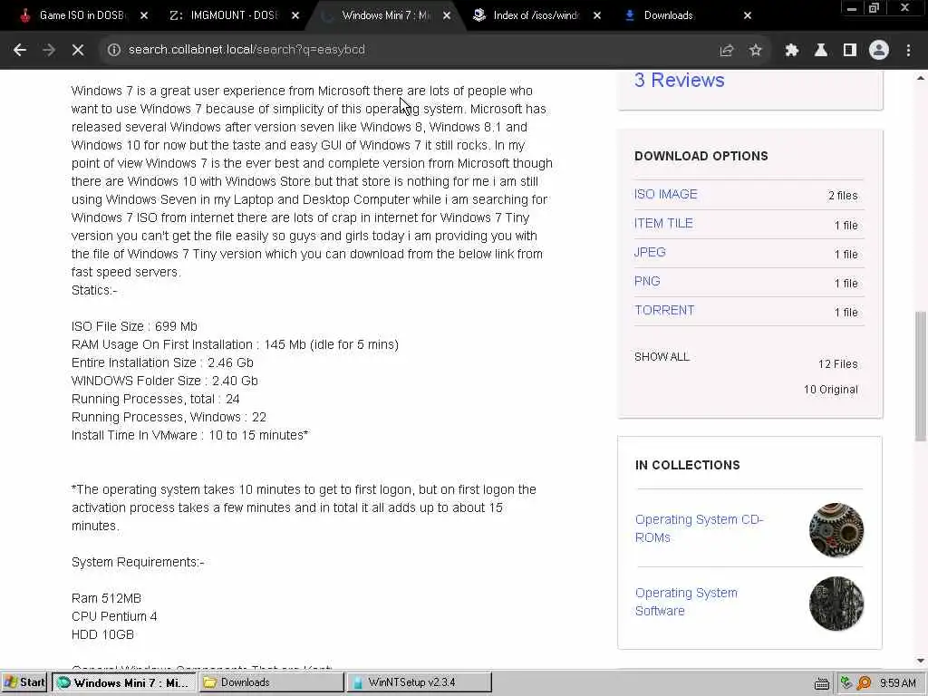
Task: Click the scrollbar down arrow
Action: click(921, 661)
